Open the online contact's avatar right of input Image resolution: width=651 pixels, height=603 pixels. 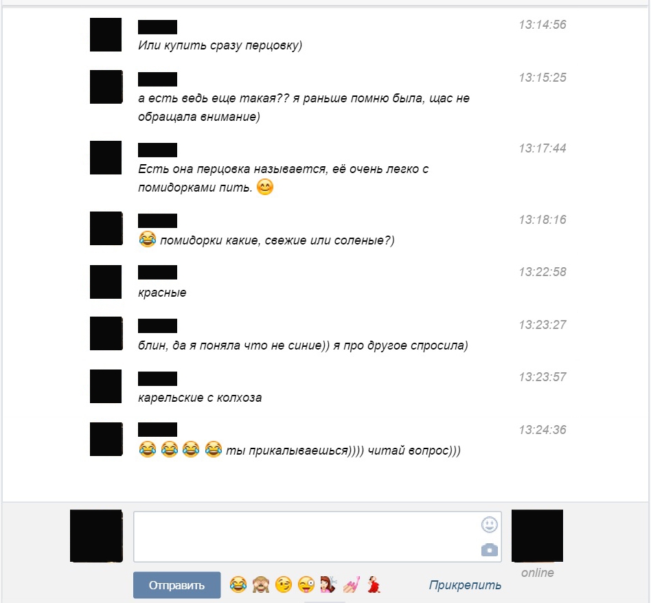[x=537, y=536]
